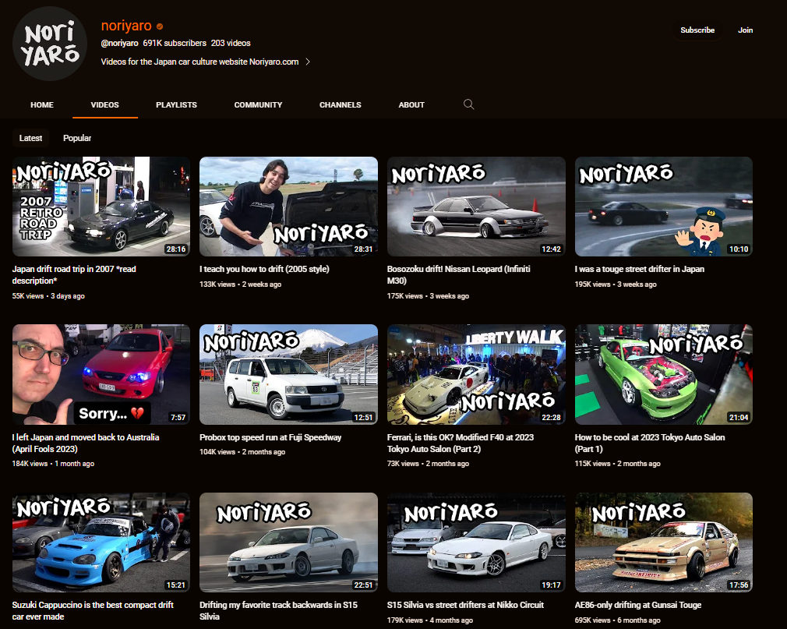Click title 'How to be cool at 2023 Tokyo Auto Salon'
This screenshot has width=787, height=629.
click(x=650, y=443)
